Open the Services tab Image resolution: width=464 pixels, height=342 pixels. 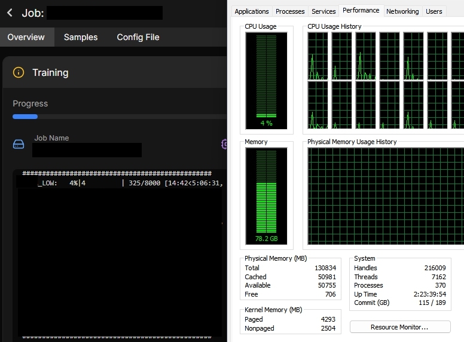(x=323, y=11)
